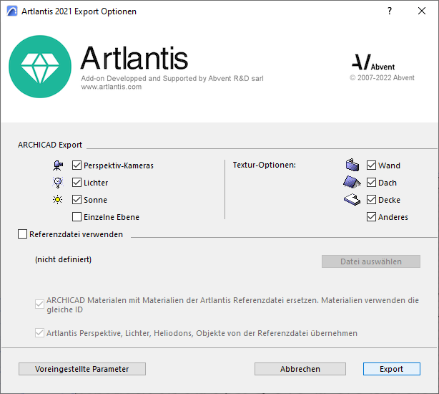
Task: Click the ARCHICAD Export section heading
Action: tap(50, 145)
